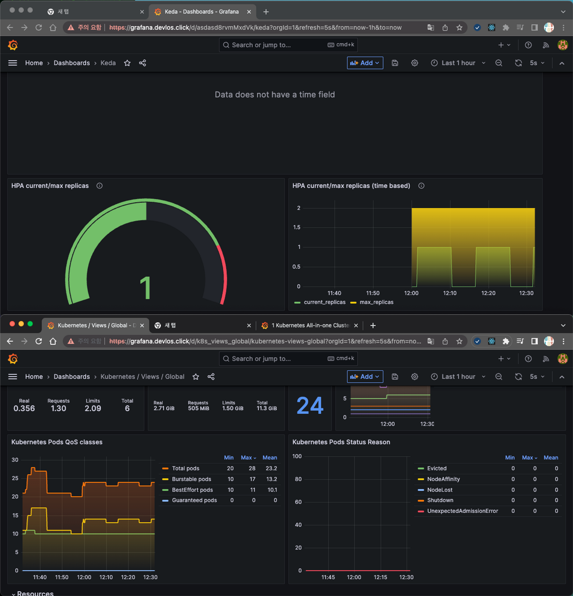Screen dimensions: 573x596
Task: Save the Keda dashboard
Action: point(395,63)
